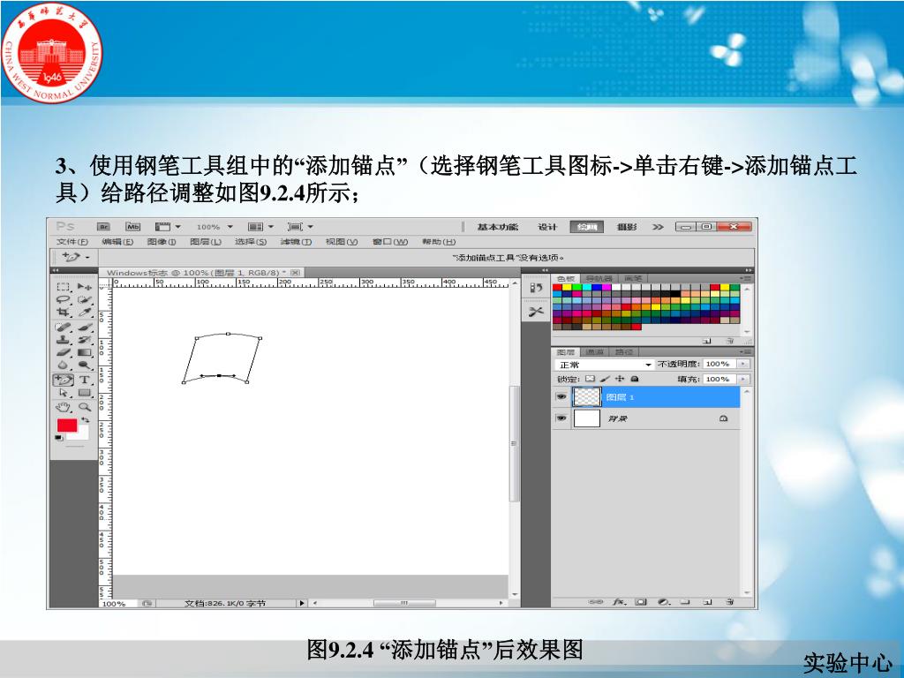Hide the 背景 layer using its eye icon
The height and width of the screenshot is (678, 904).
(x=561, y=418)
